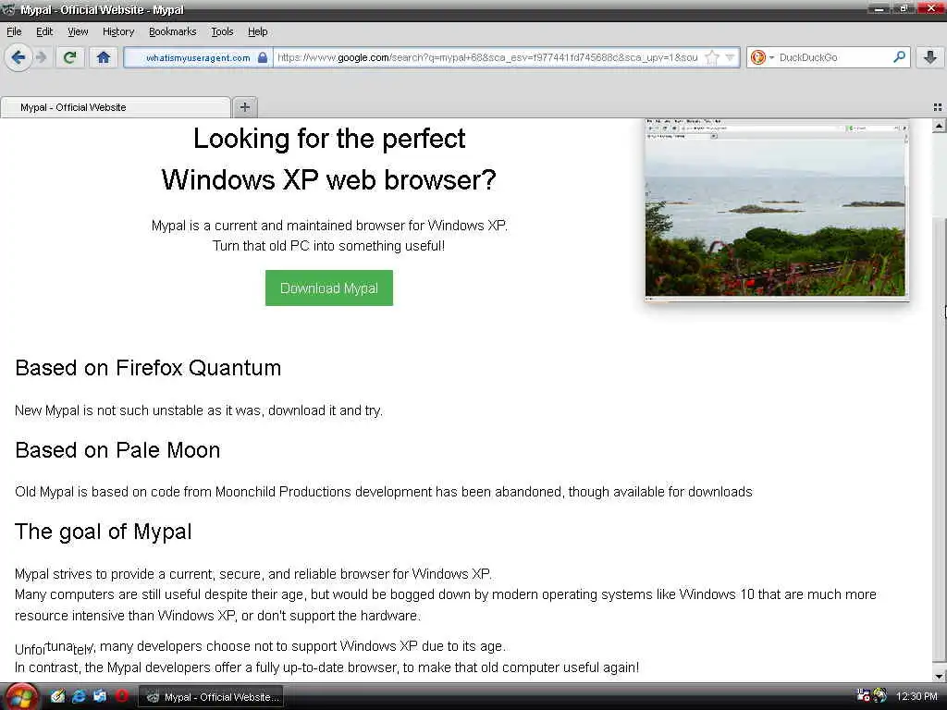This screenshot has width=947, height=710.
Task: Open the Windows Start orb
Action: (22, 697)
